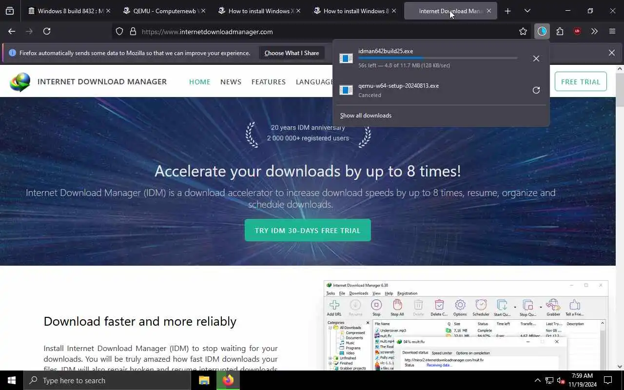
Task: Open a new browser tab
Action: 507,11
